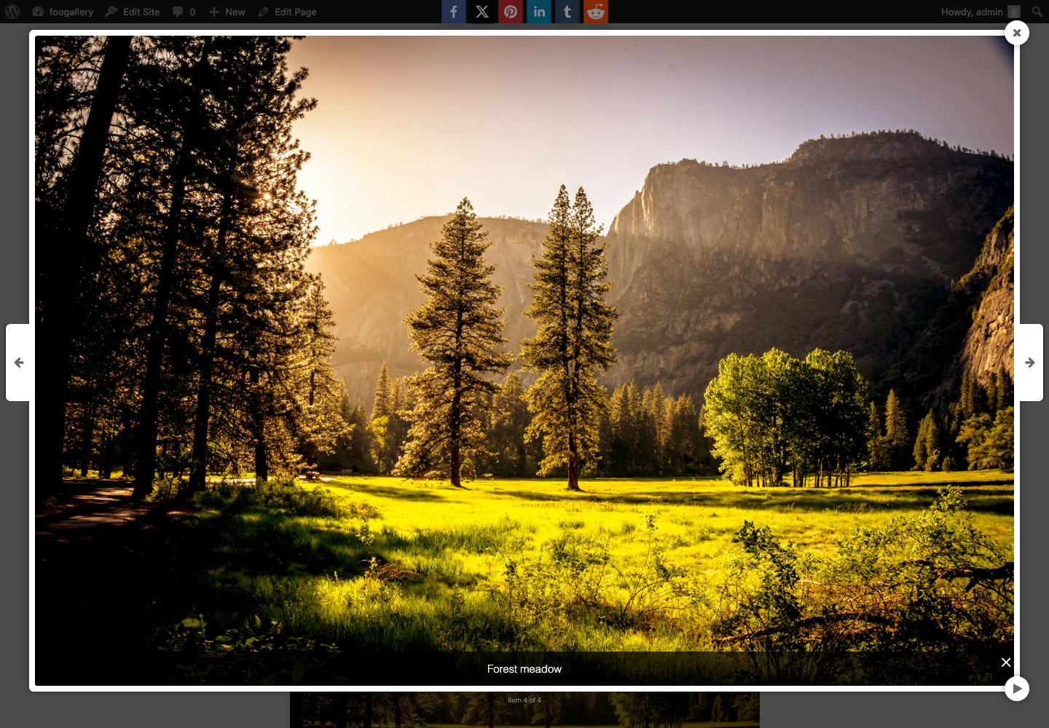
Task: Close the lightbox with the top-right X
Action: pyautogui.click(x=1017, y=33)
